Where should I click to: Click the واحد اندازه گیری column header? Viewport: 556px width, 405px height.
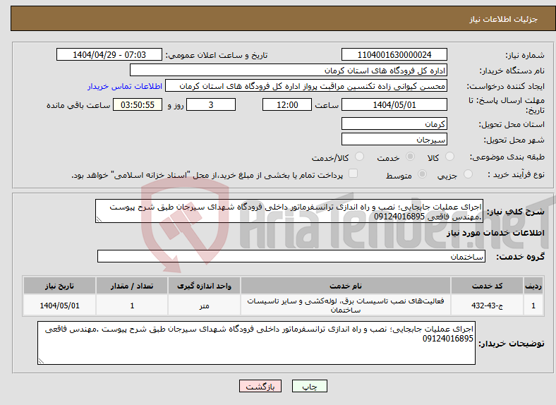(204, 286)
